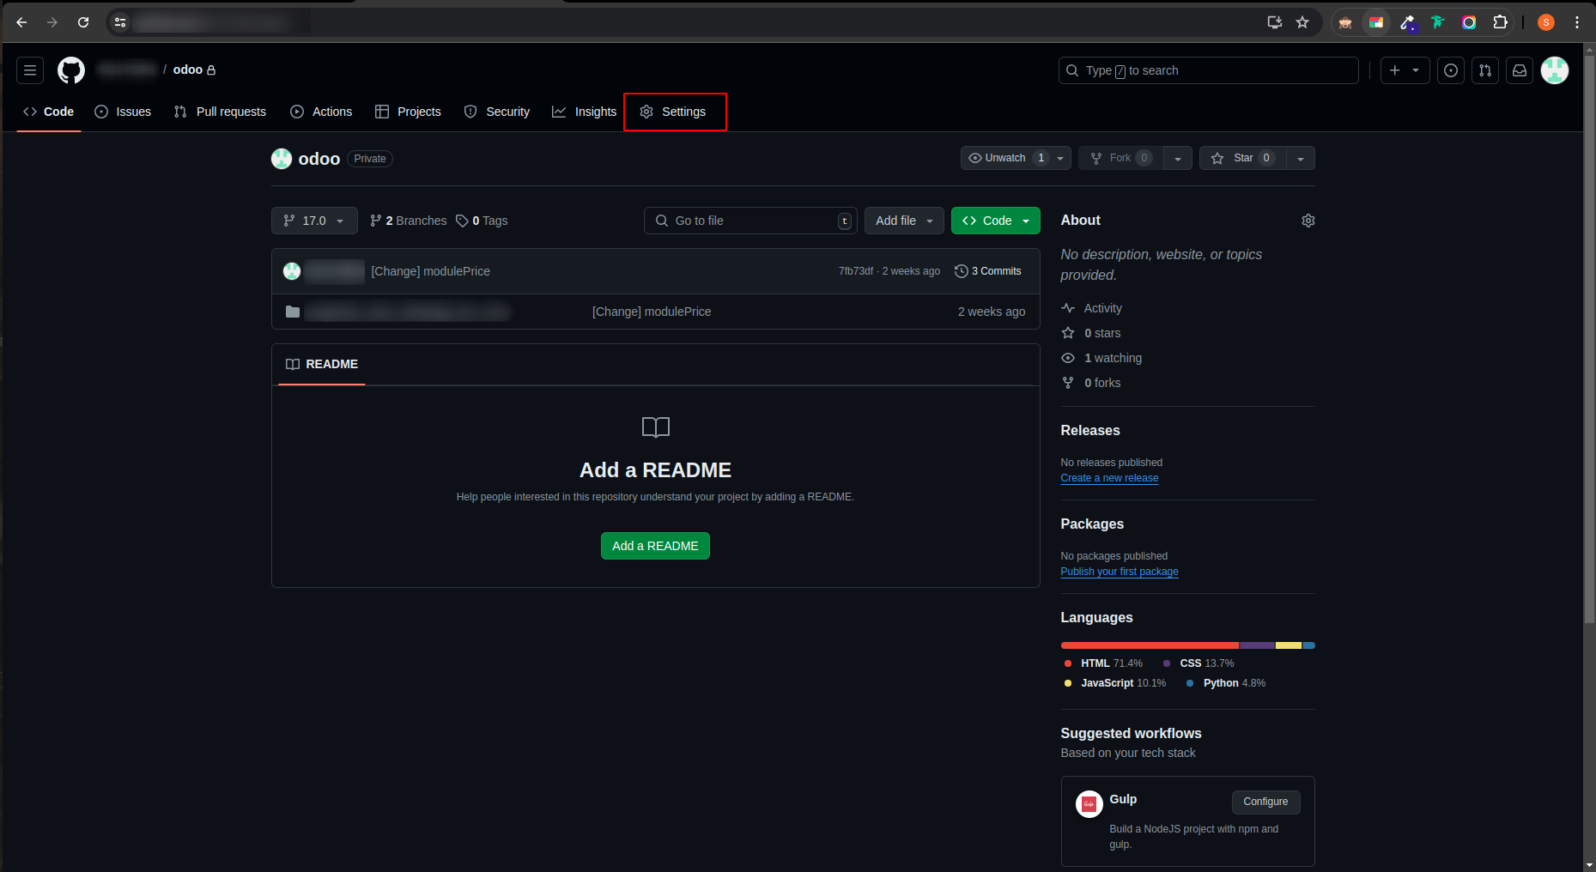Open the Code tab

tap(49, 112)
